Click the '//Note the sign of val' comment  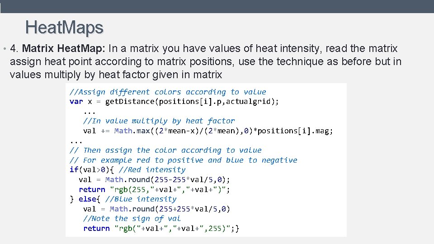tap(132, 219)
